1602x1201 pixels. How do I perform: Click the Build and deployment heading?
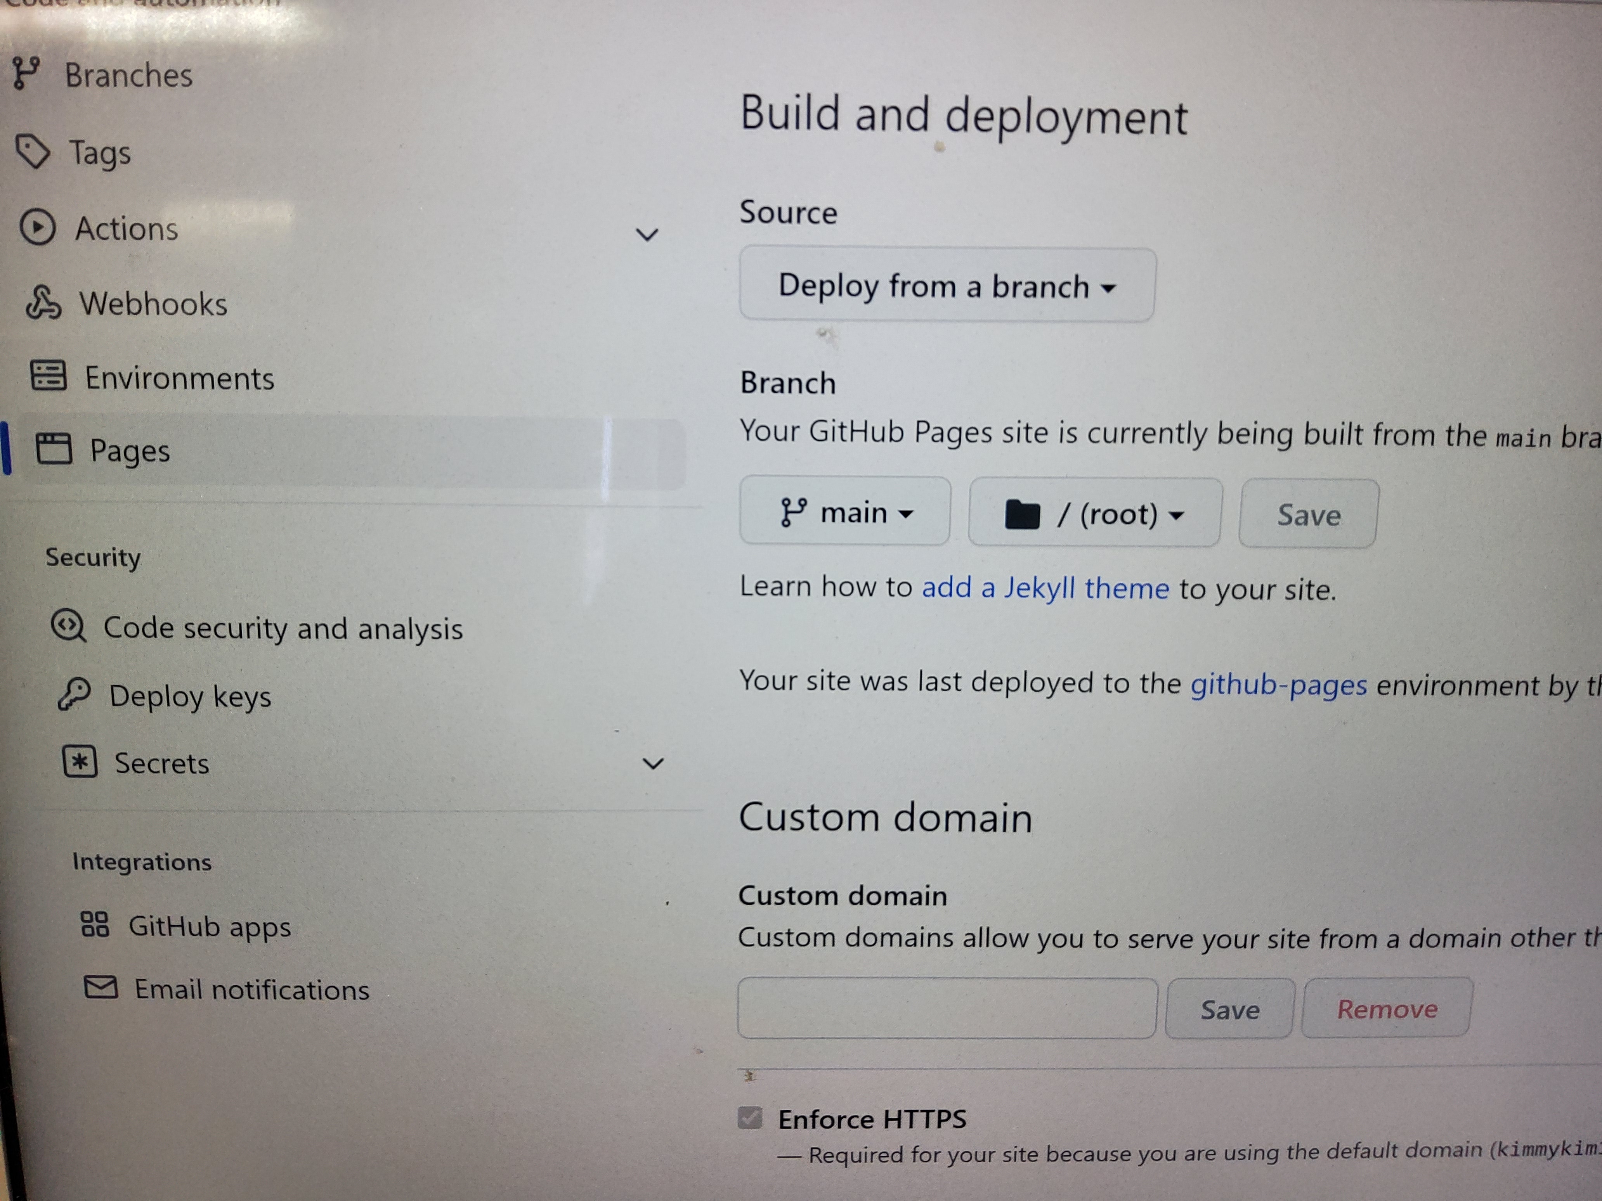(964, 116)
